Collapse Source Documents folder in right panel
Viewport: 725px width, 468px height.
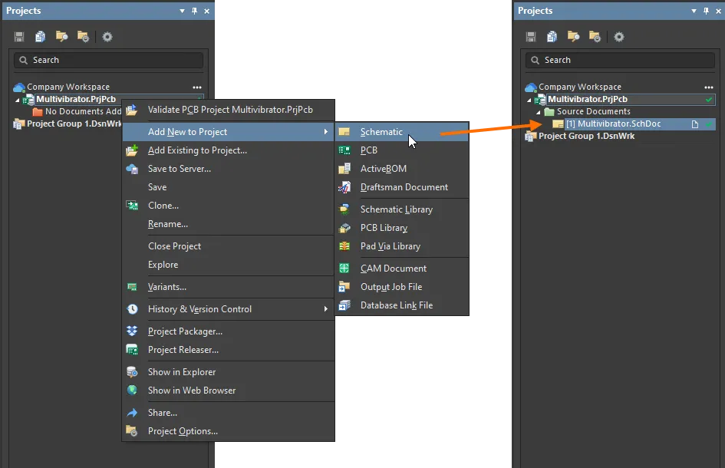pos(539,112)
